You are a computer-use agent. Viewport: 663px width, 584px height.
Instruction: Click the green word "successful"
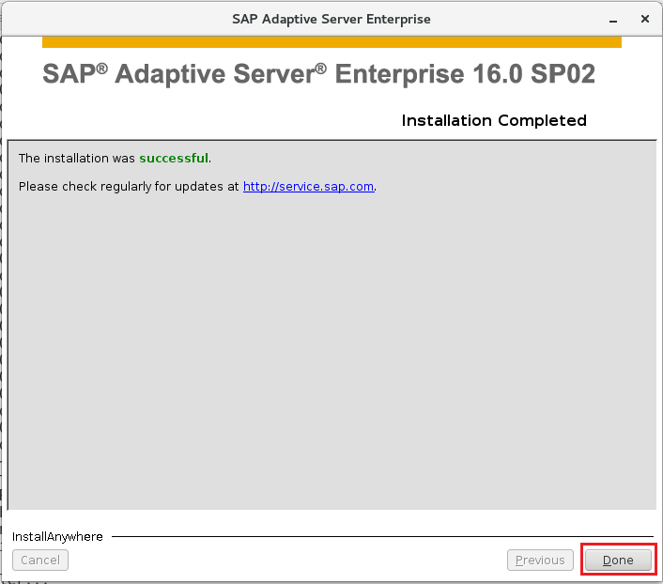coord(174,158)
